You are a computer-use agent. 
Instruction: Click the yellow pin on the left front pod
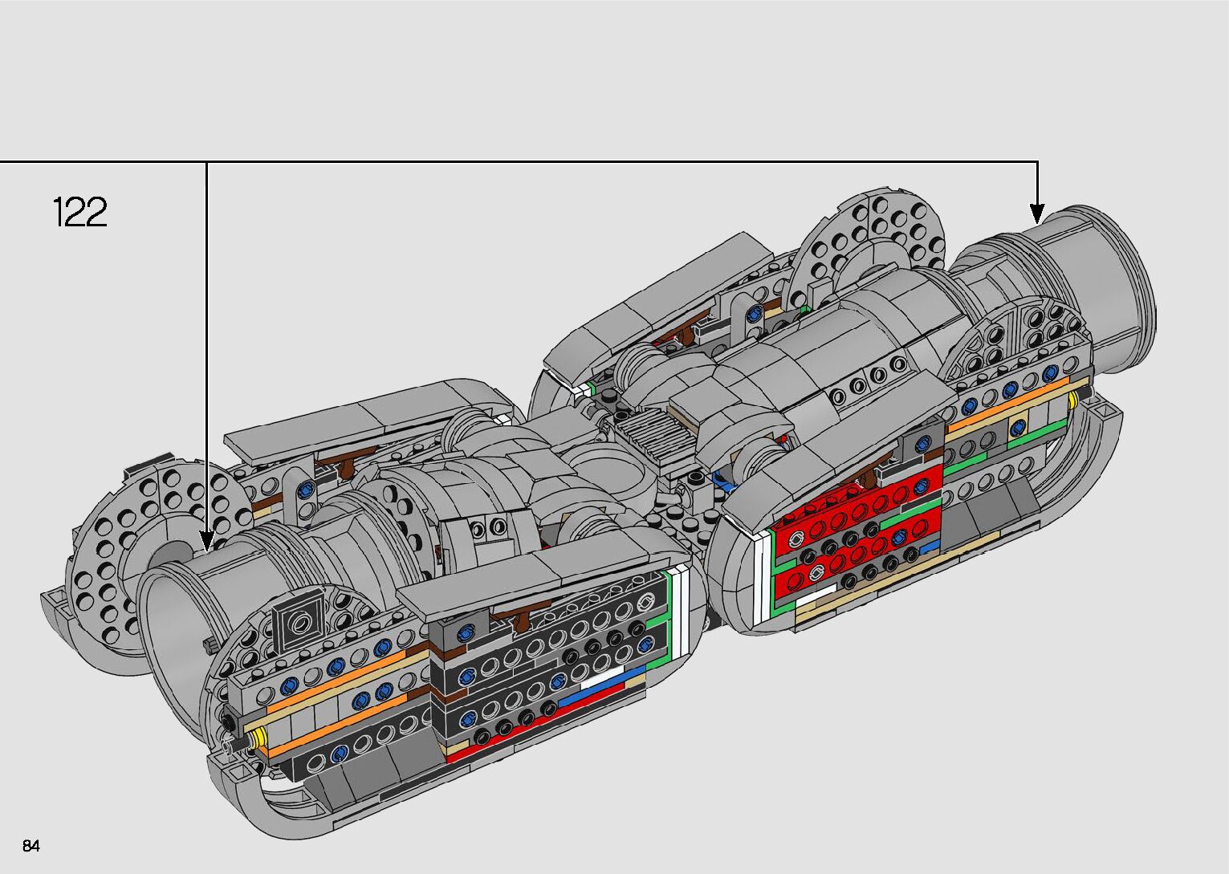(258, 738)
